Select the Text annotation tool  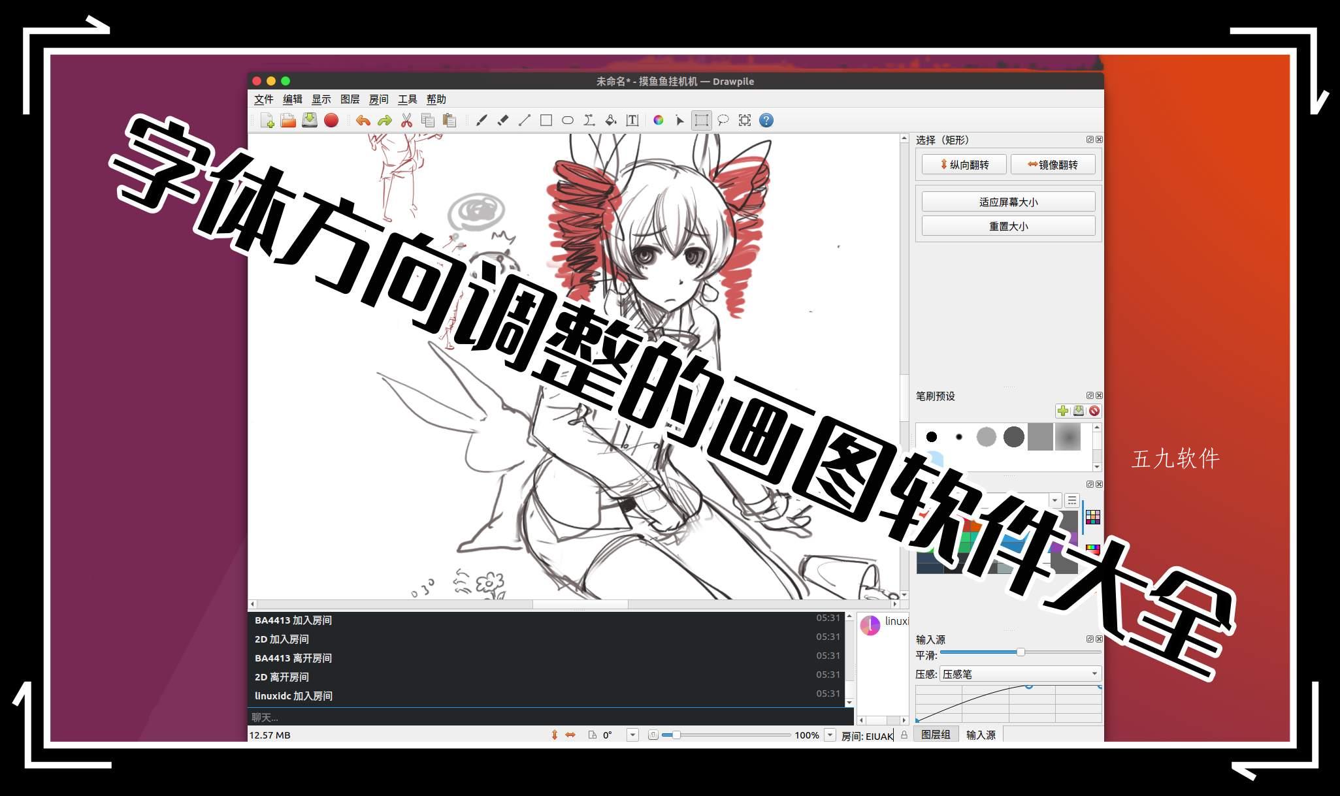[x=631, y=121]
